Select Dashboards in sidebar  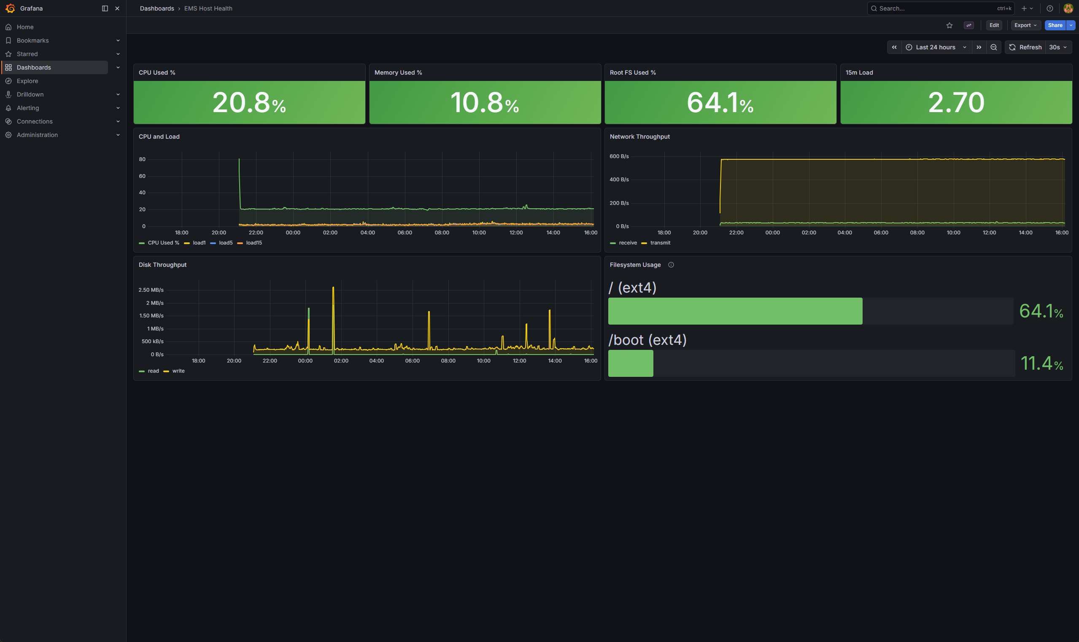click(55, 67)
